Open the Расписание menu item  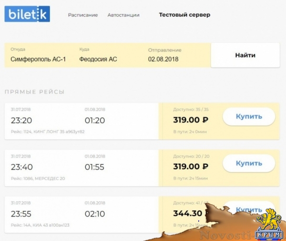click(x=82, y=15)
